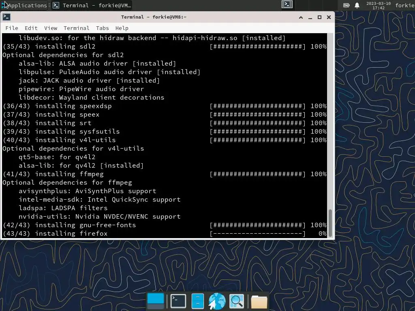Click the "(41/43) installing ffmpeg" line
Image resolution: width=415 pixels, height=311 pixels.
pyautogui.click(x=53, y=174)
